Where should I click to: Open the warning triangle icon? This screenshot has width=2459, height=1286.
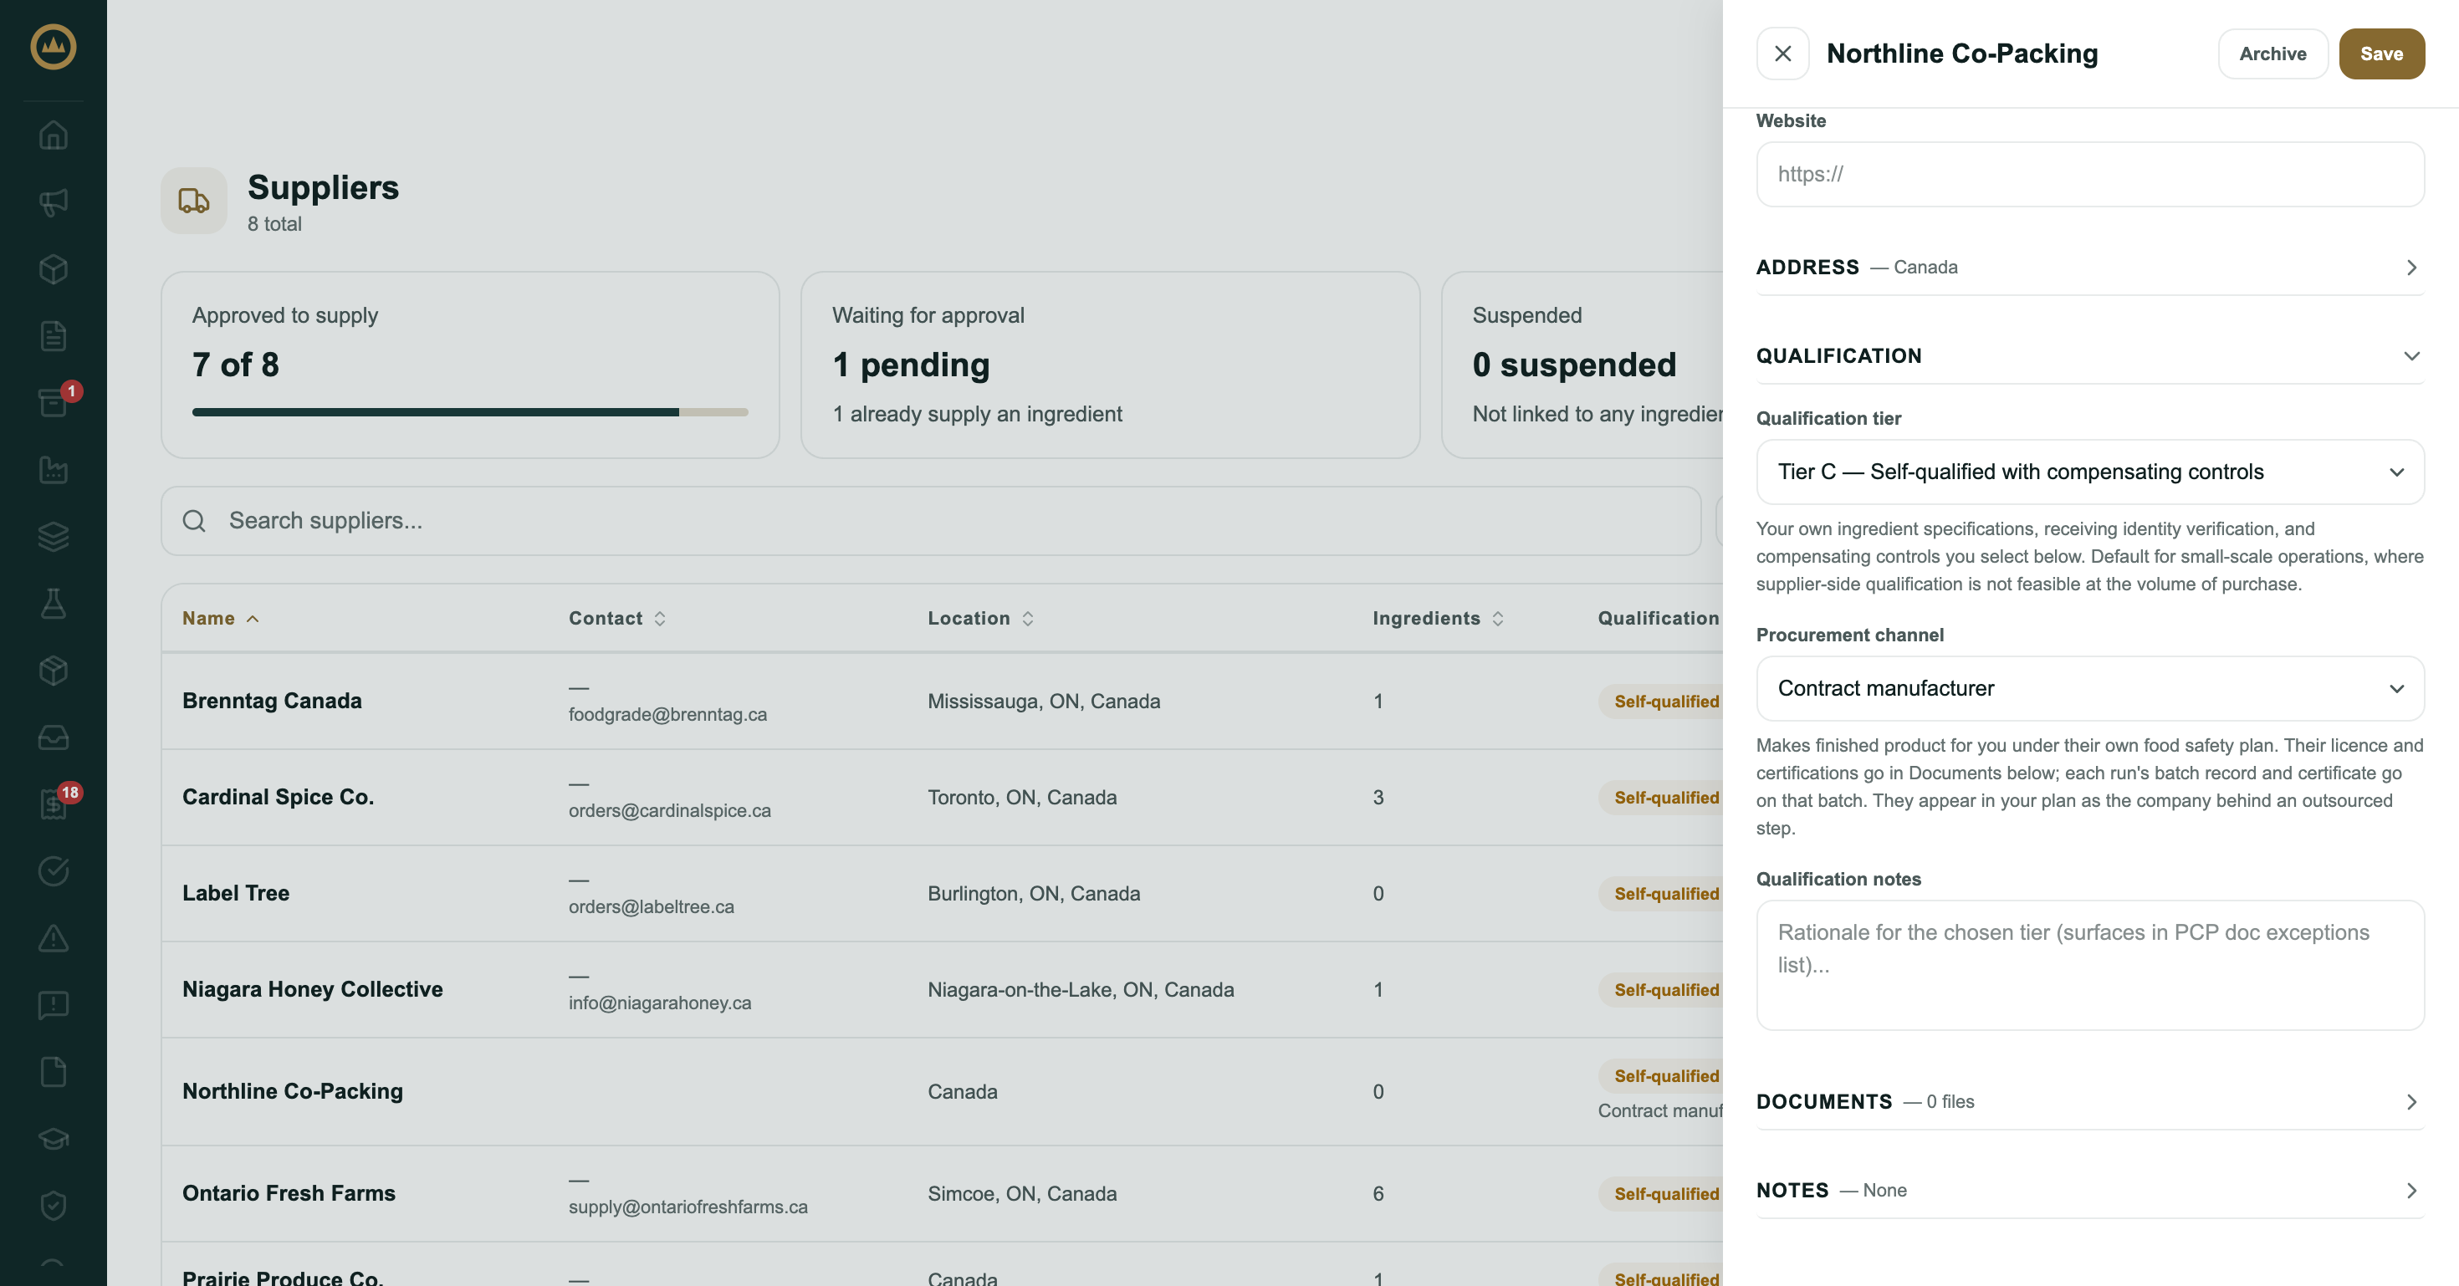click(54, 938)
